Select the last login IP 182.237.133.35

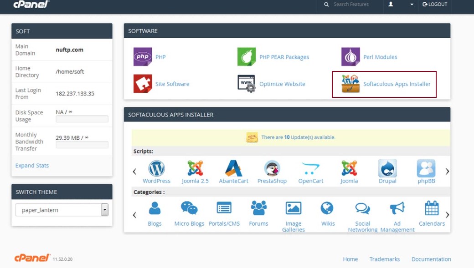[x=75, y=94]
